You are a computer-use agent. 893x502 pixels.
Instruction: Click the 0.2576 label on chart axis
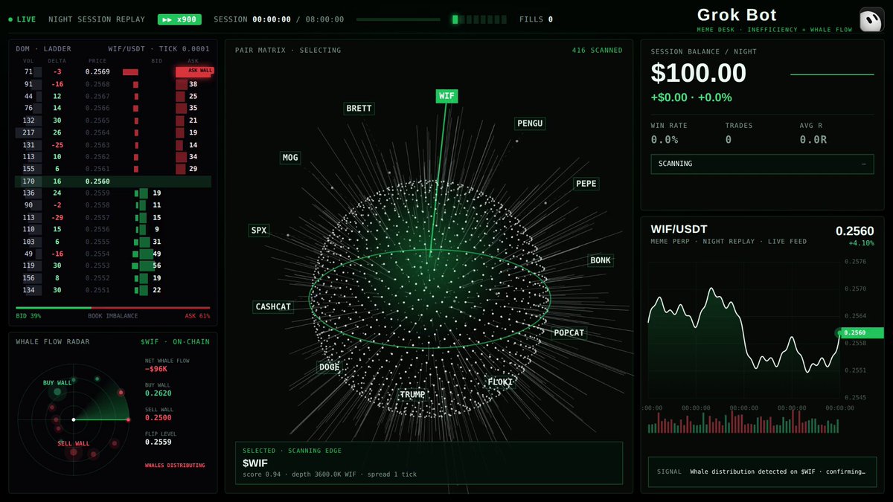point(855,261)
